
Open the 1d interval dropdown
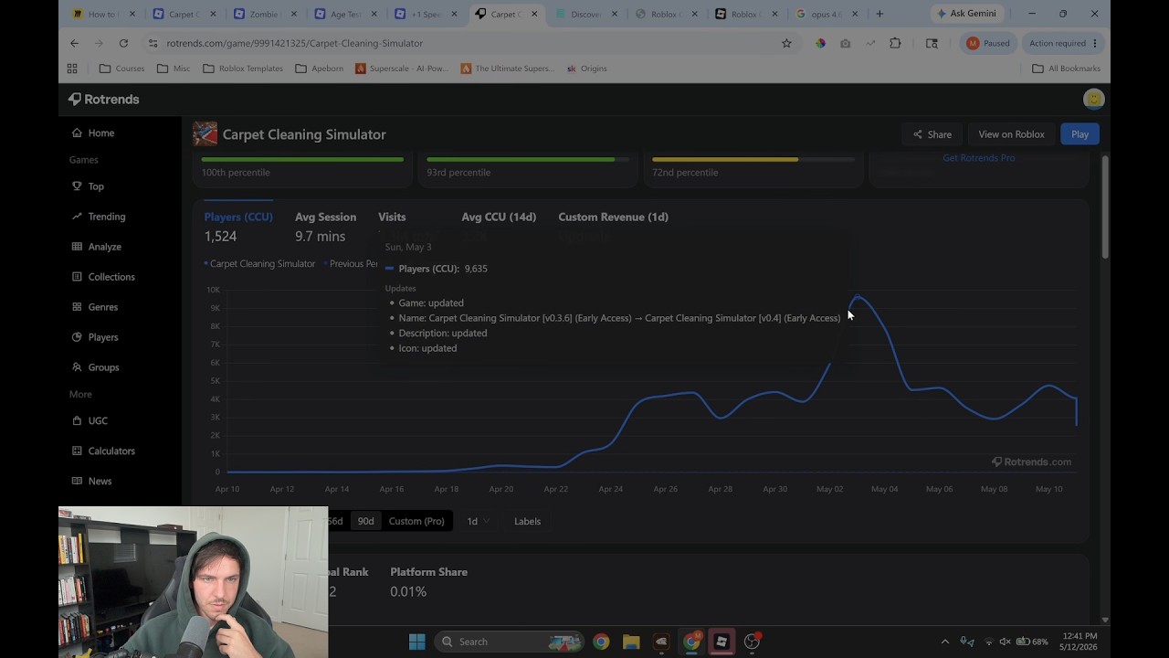point(478,521)
